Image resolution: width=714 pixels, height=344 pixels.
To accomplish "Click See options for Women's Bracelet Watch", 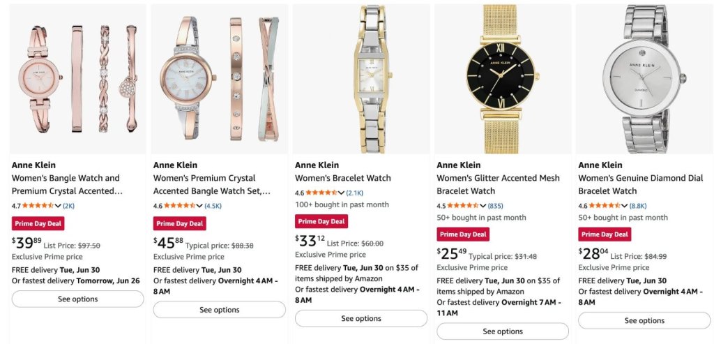I will 361,318.
